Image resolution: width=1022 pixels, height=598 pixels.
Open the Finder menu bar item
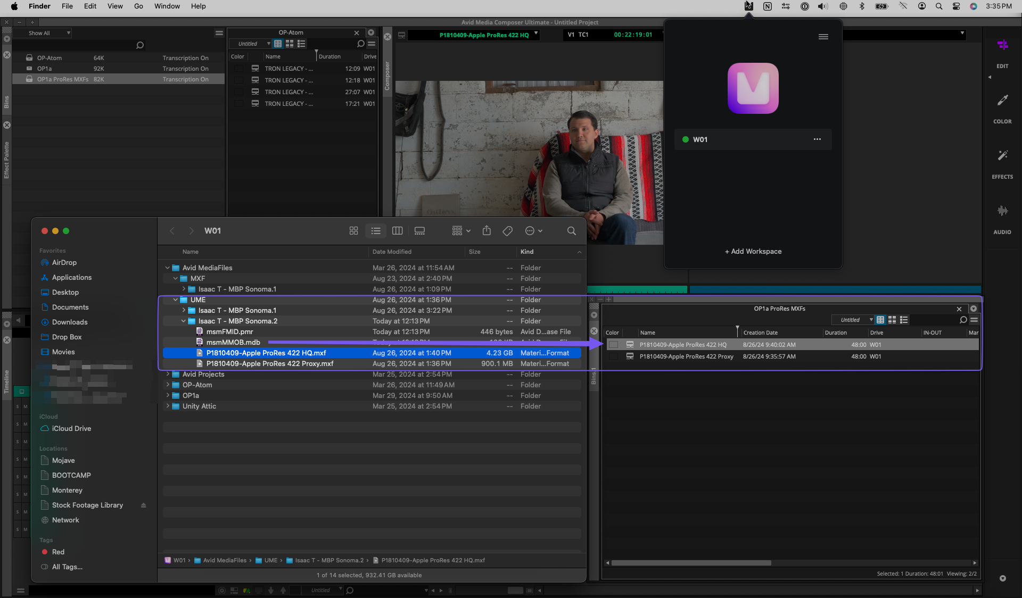39,6
